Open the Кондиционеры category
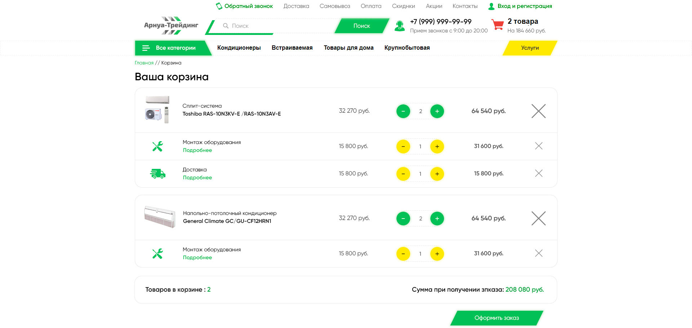 click(239, 48)
